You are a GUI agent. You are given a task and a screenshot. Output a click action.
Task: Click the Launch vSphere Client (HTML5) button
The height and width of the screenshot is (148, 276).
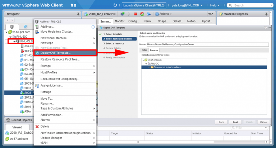pyautogui.click(x=144, y=5)
